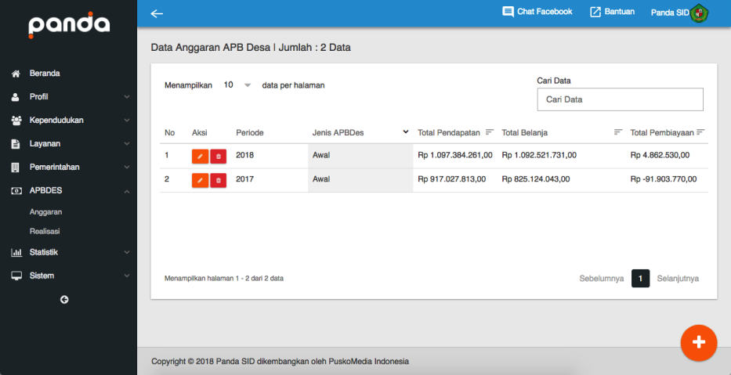The width and height of the screenshot is (731, 375).
Task: Click the Beranda home icon
Action: (16, 74)
